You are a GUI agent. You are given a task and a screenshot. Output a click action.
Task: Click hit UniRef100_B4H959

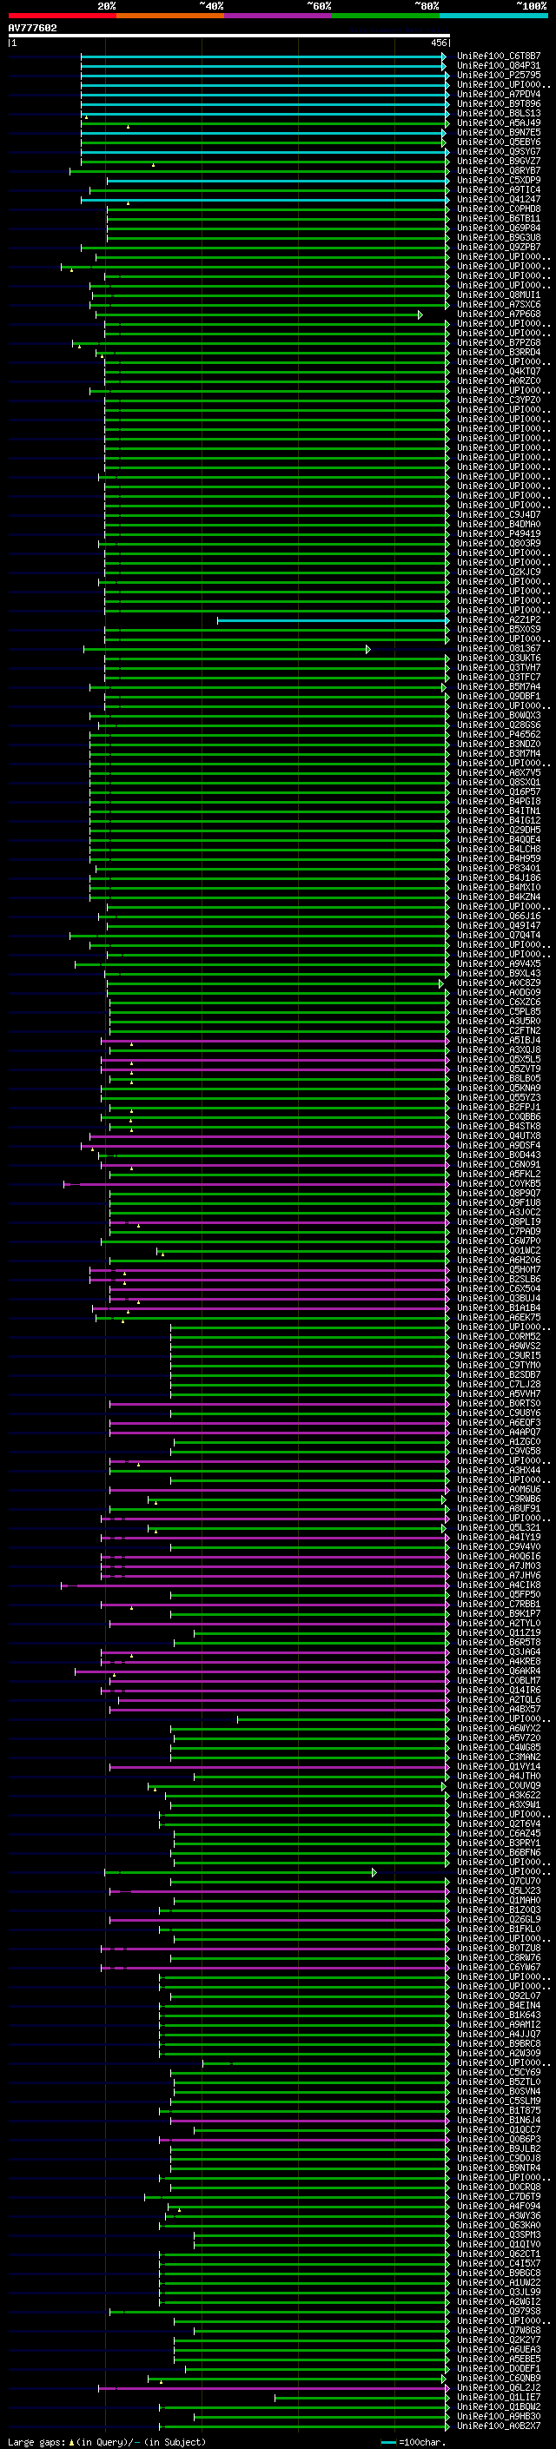499,858
